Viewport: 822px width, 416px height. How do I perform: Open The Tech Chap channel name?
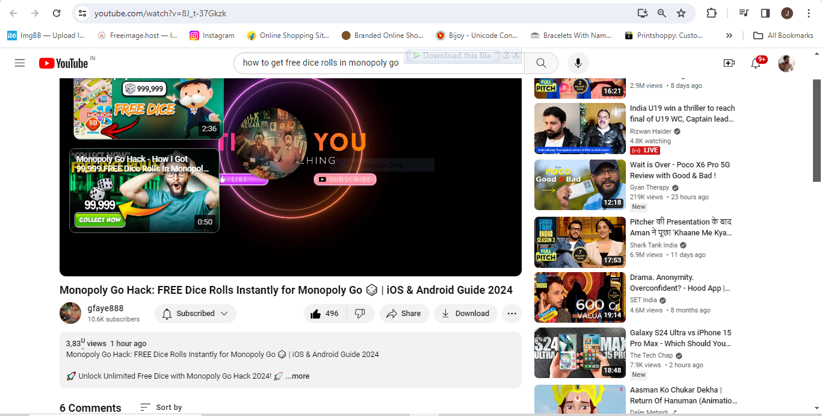point(651,355)
